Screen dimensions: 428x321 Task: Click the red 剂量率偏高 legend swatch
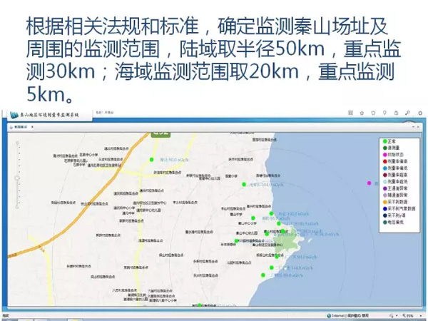(x=385, y=161)
